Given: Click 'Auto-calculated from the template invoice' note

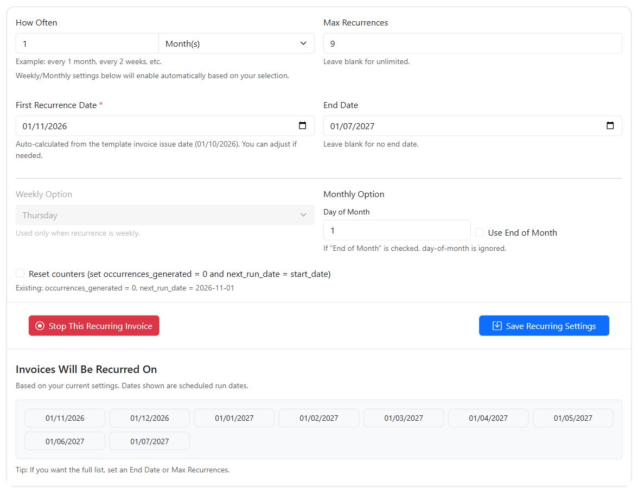Looking at the screenshot, I should pos(156,150).
